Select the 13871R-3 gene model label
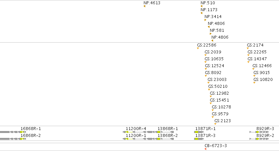The height and width of the screenshot is (151, 279). [205, 136]
